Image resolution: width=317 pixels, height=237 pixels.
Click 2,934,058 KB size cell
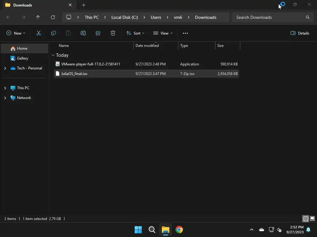(x=228, y=74)
